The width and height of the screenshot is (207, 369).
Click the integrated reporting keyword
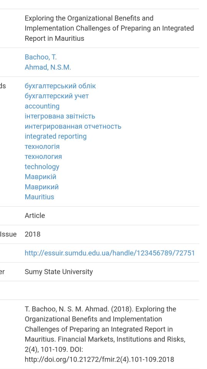click(x=56, y=137)
